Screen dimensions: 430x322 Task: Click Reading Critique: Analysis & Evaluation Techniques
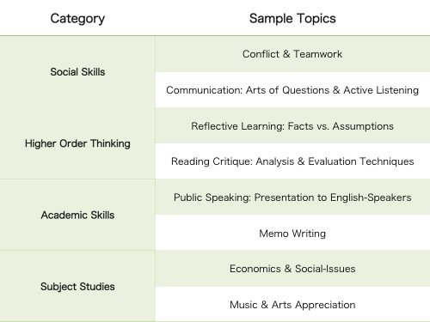292,161
